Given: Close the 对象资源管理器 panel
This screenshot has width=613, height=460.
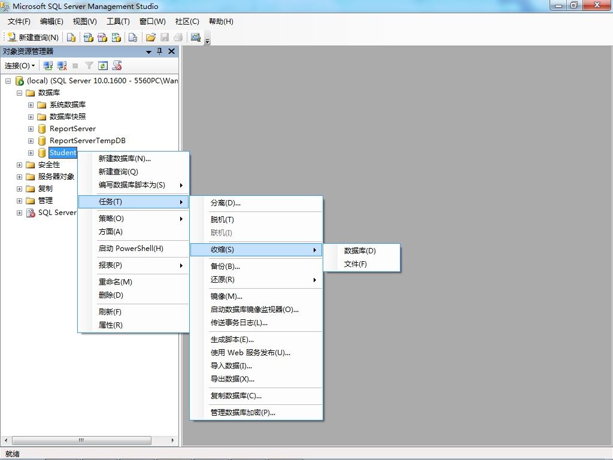Looking at the screenshot, I should pyautogui.click(x=171, y=52).
